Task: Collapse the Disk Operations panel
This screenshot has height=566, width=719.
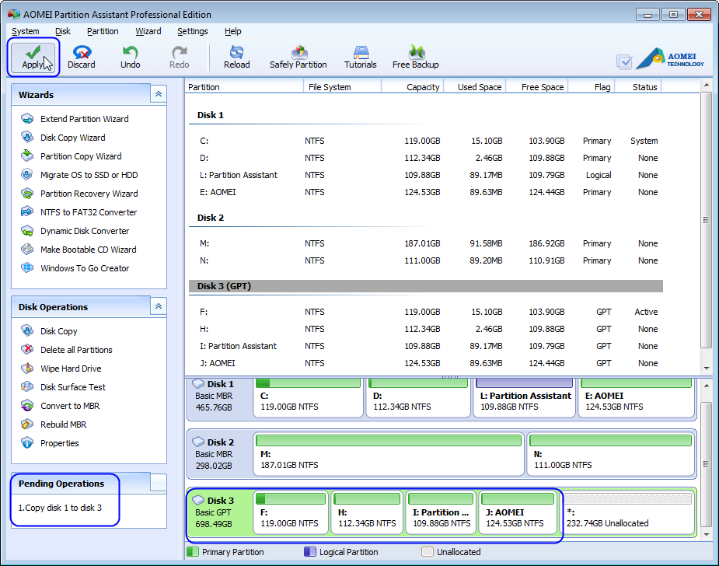Action: [159, 306]
